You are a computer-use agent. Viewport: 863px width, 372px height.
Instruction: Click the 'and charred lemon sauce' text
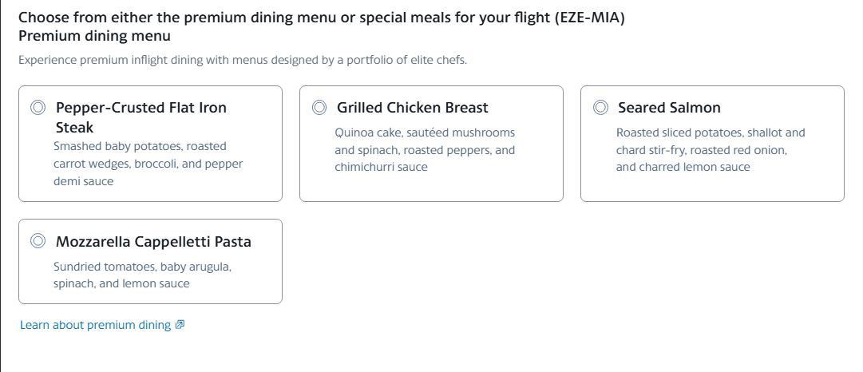(x=683, y=167)
